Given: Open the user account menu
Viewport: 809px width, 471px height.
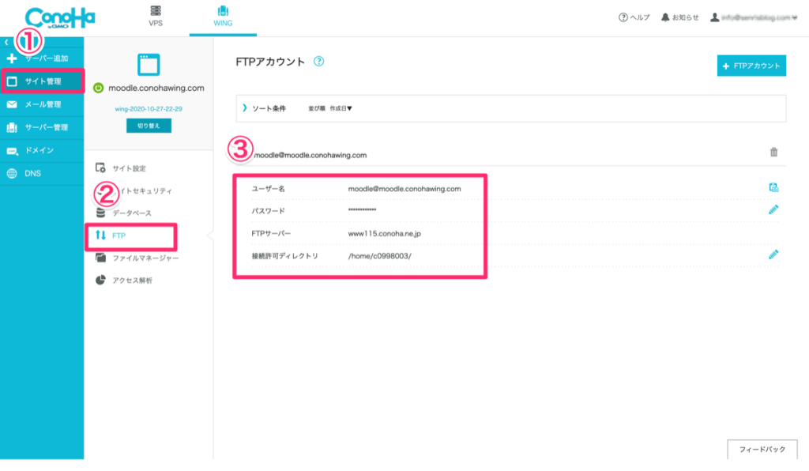Looking at the screenshot, I should pos(754,17).
